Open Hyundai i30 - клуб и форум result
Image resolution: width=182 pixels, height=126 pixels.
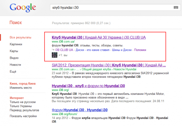88,86
